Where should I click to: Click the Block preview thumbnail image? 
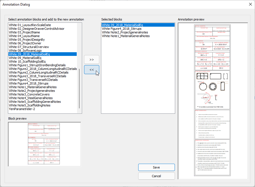pyautogui.click(x=45, y=144)
